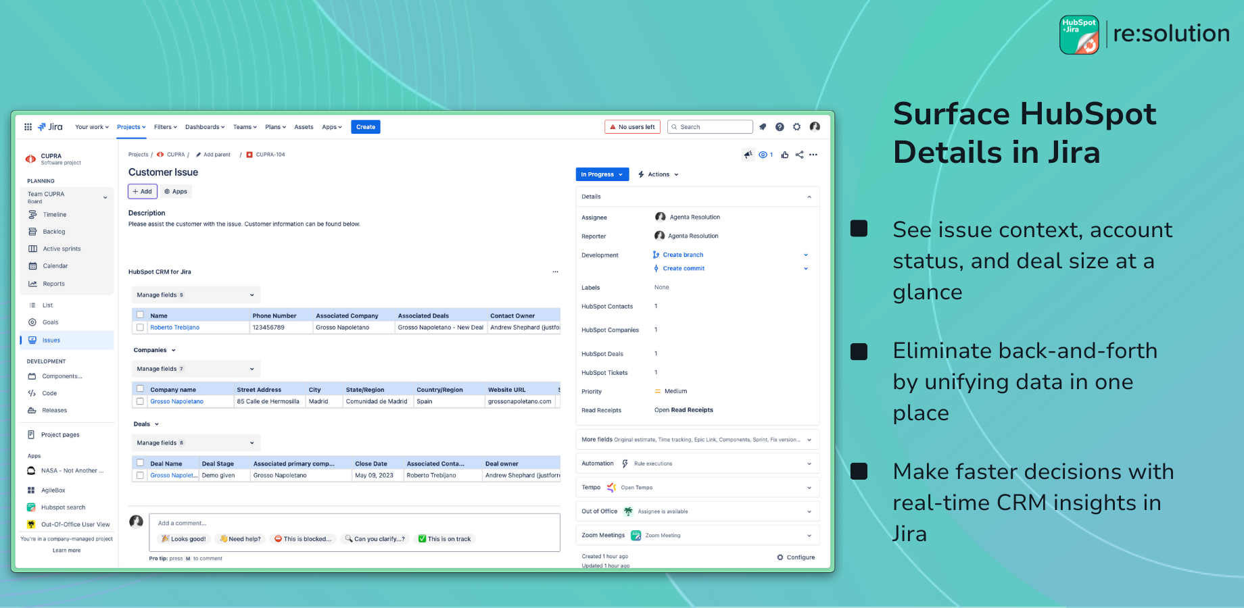
Task: Open the notifications icon in the top bar
Action: coord(763,126)
